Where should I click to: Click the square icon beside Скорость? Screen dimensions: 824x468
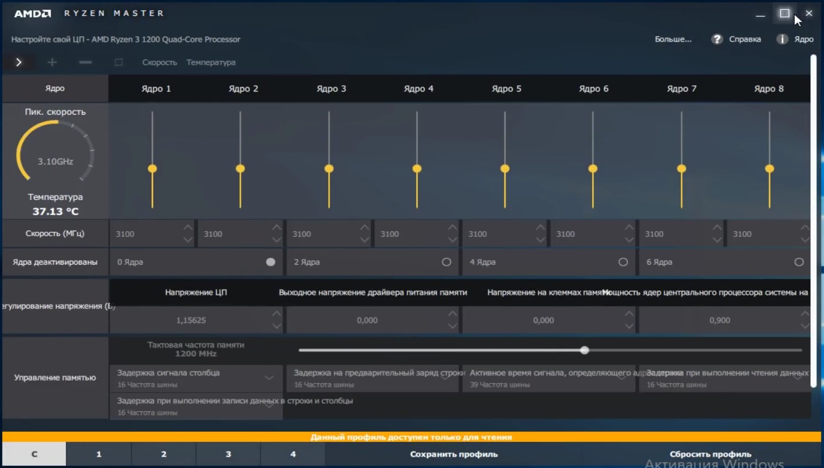[118, 62]
